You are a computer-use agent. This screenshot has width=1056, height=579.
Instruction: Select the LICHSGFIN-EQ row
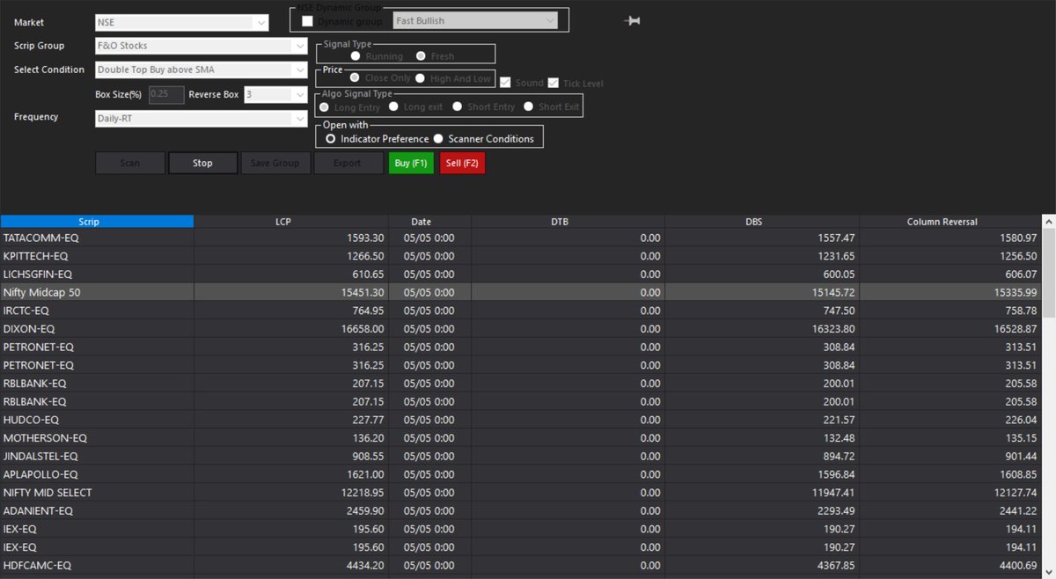520,275
